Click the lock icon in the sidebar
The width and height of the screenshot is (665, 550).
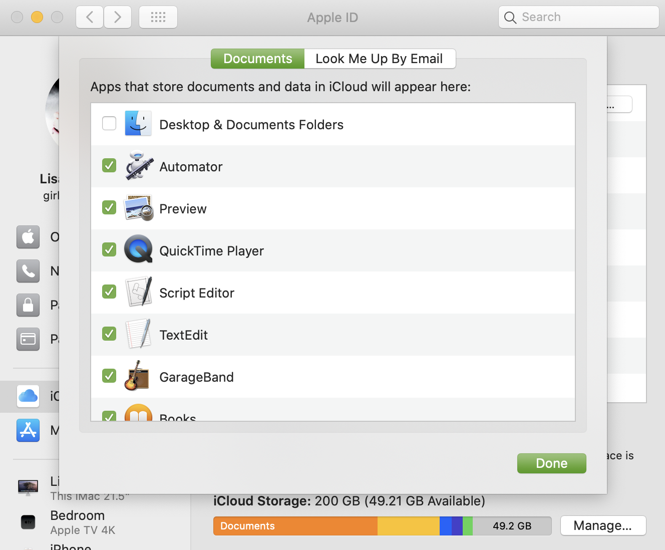point(28,305)
